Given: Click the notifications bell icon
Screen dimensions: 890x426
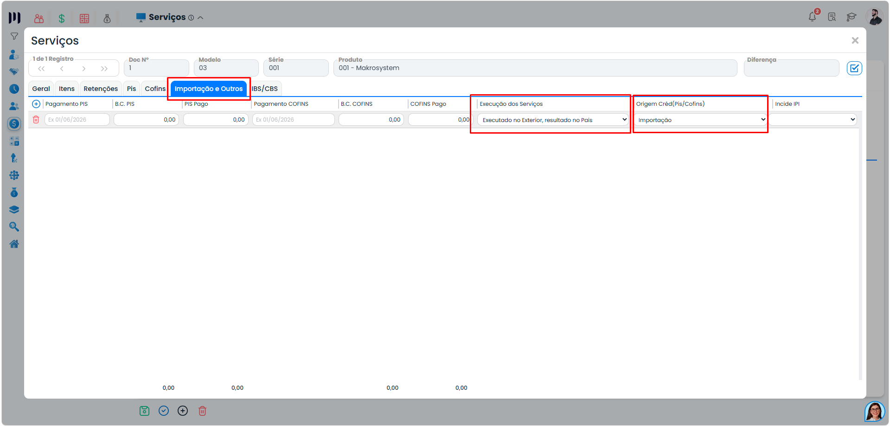Looking at the screenshot, I should (x=812, y=17).
